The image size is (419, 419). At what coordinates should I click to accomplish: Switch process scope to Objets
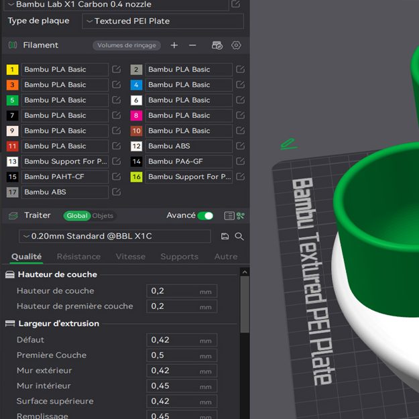pos(103,216)
